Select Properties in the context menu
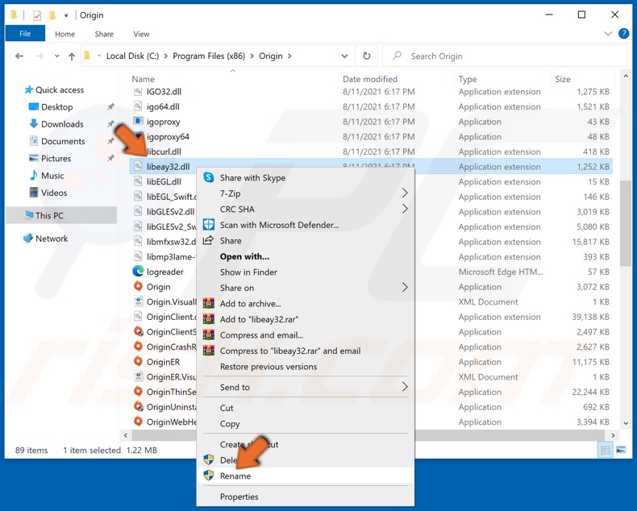 [305, 496]
